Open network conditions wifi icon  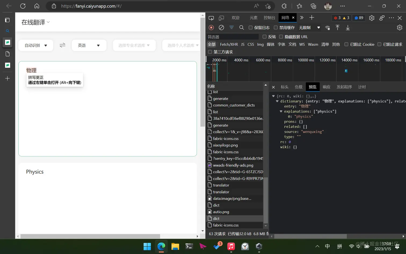[328, 27]
